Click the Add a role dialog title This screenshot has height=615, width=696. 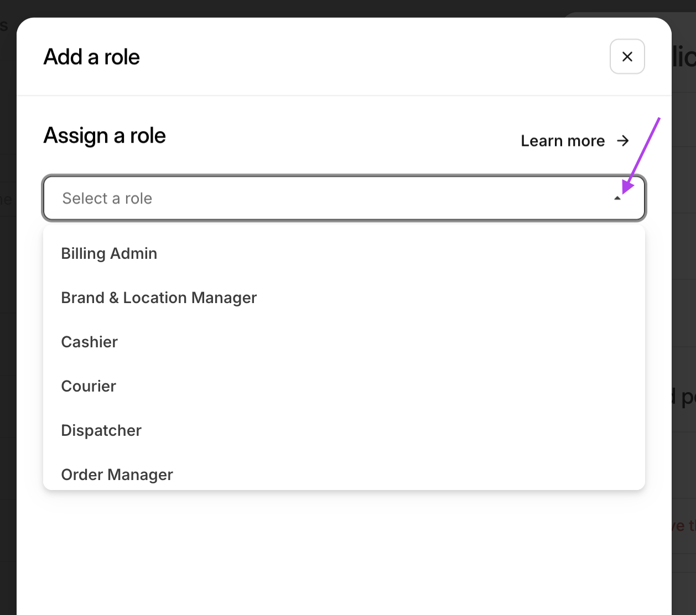[92, 57]
